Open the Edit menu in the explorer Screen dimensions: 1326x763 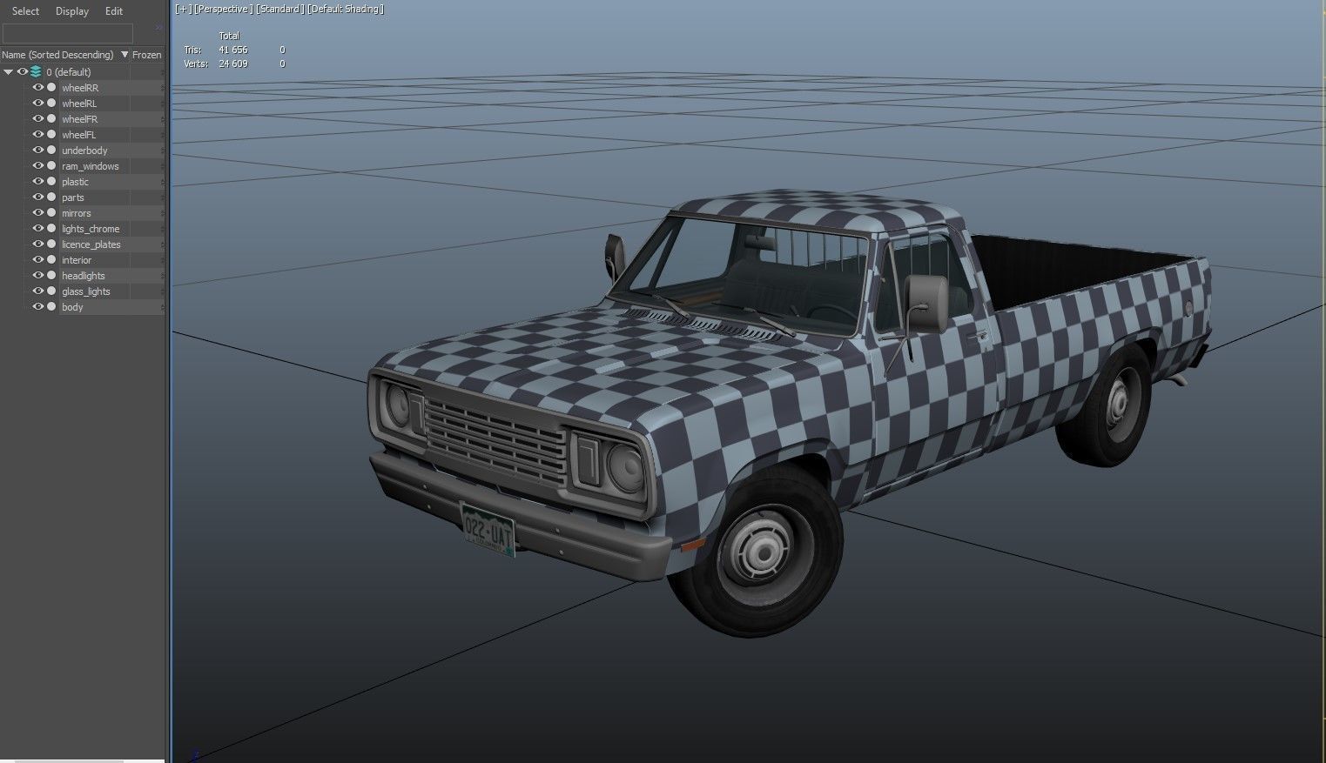point(114,11)
